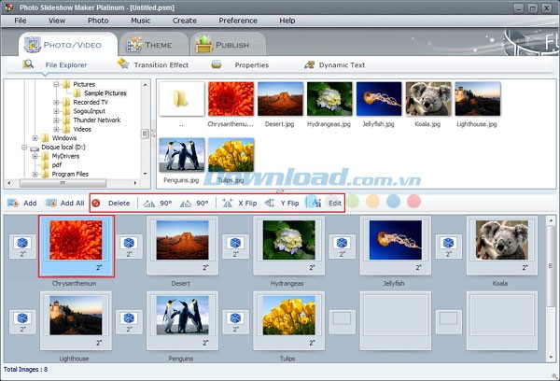Open the transition icon before the Koala slide
560x381 pixels.
pos(449,244)
